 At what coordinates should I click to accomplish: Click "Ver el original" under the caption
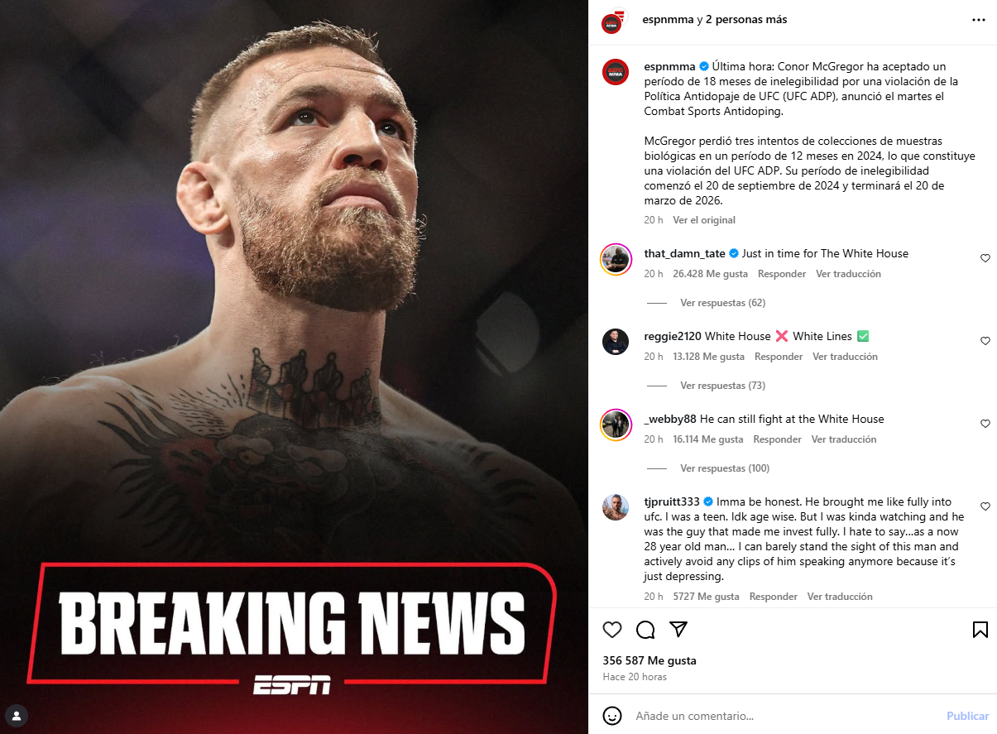coord(704,220)
